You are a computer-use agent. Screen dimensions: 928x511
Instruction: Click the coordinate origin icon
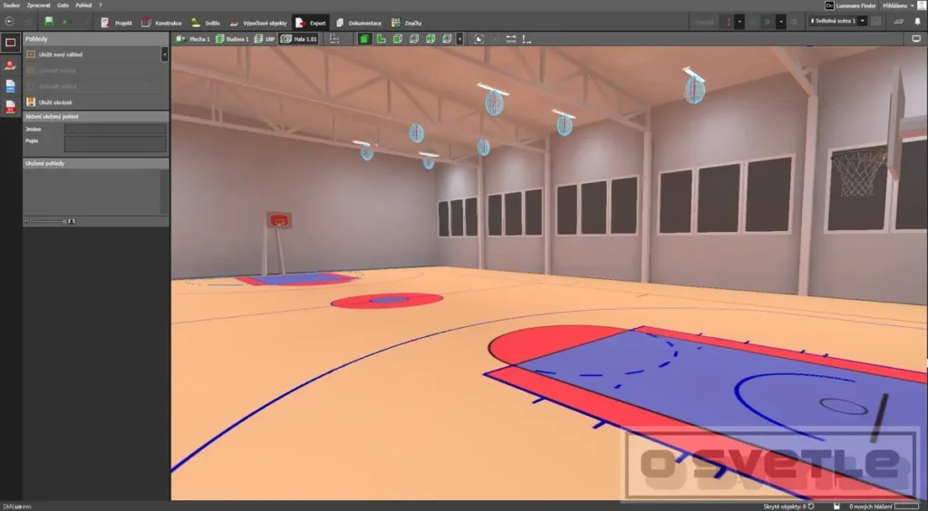527,39
